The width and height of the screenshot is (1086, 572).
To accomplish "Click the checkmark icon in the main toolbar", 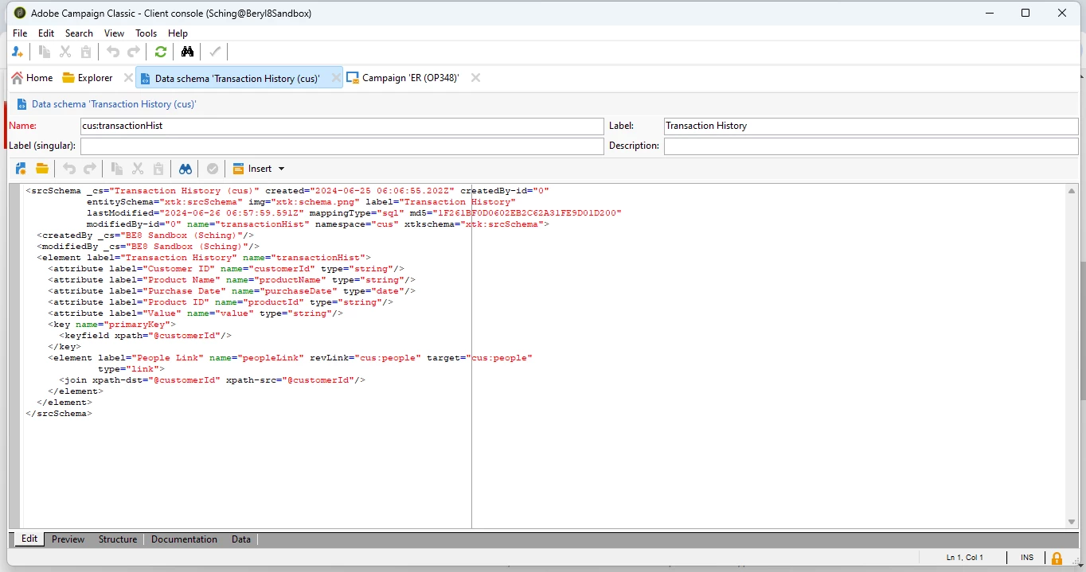I will [x=215, y=52].
